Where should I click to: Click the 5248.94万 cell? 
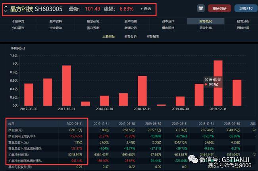pos(75,155)
